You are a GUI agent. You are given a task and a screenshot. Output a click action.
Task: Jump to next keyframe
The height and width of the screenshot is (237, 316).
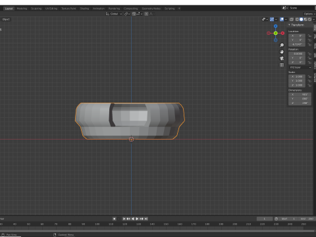point(142,219)
